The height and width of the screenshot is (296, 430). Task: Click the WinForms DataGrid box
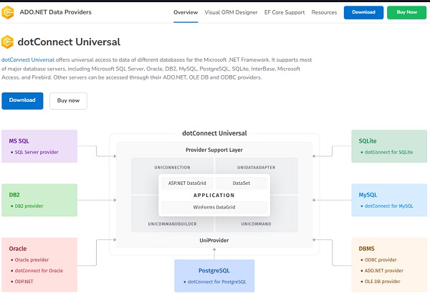coord(214,207)
